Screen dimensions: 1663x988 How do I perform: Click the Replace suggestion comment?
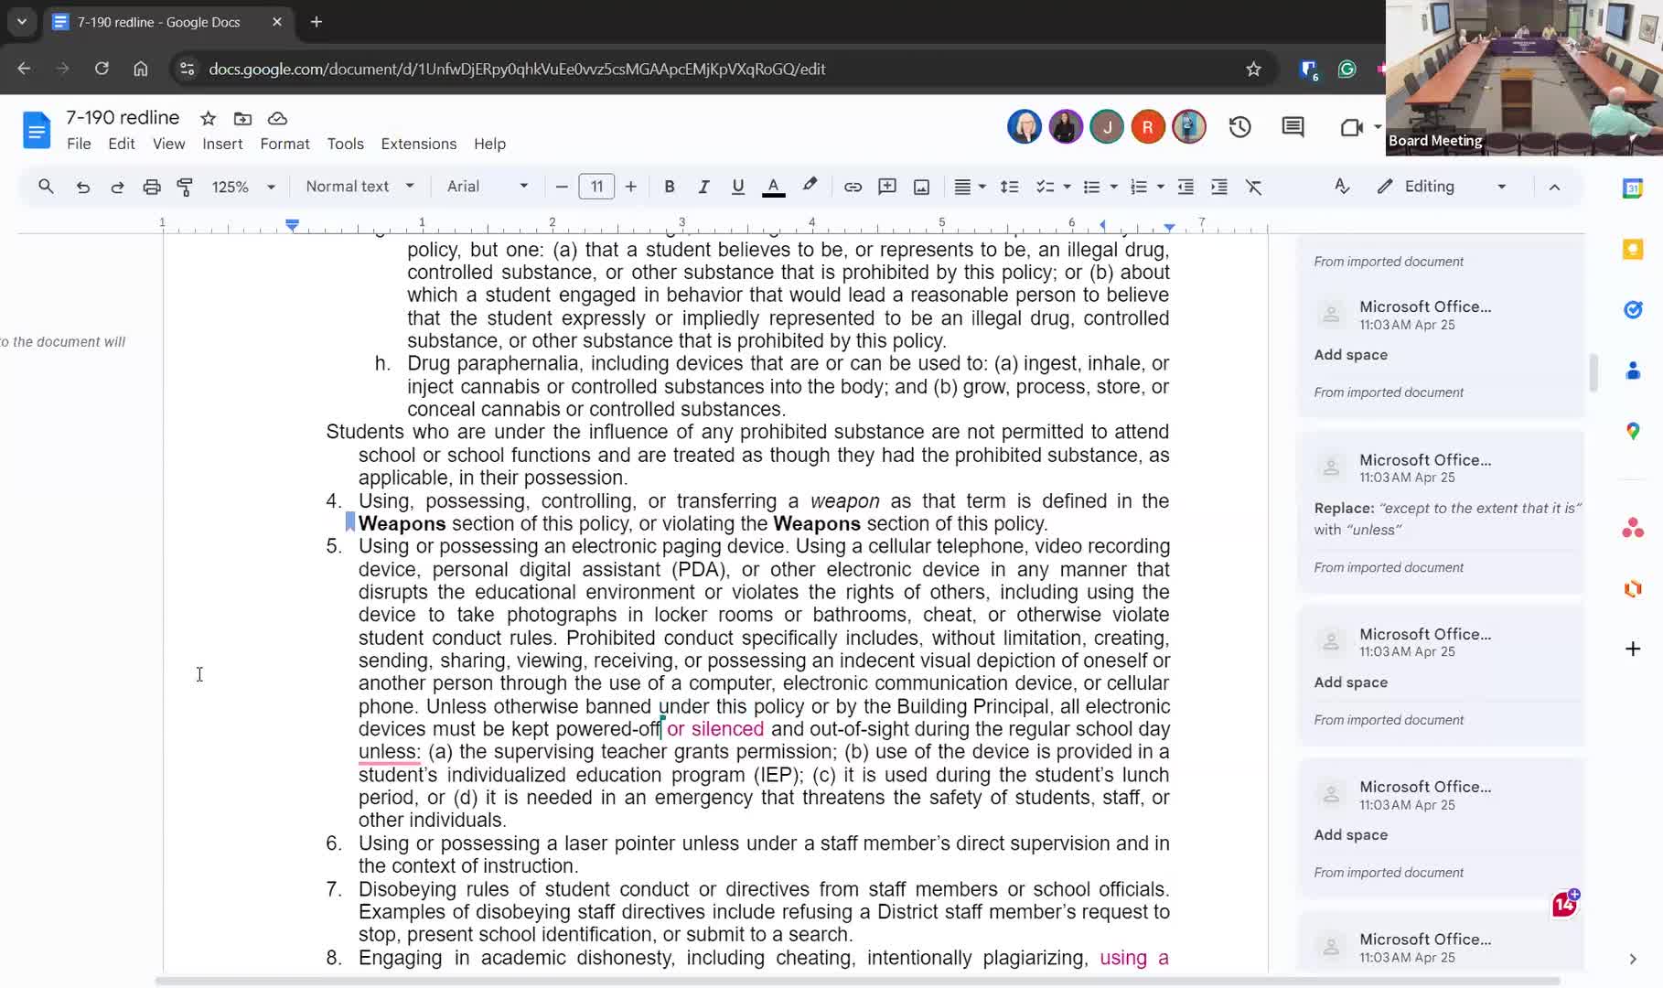[1445, 518]
